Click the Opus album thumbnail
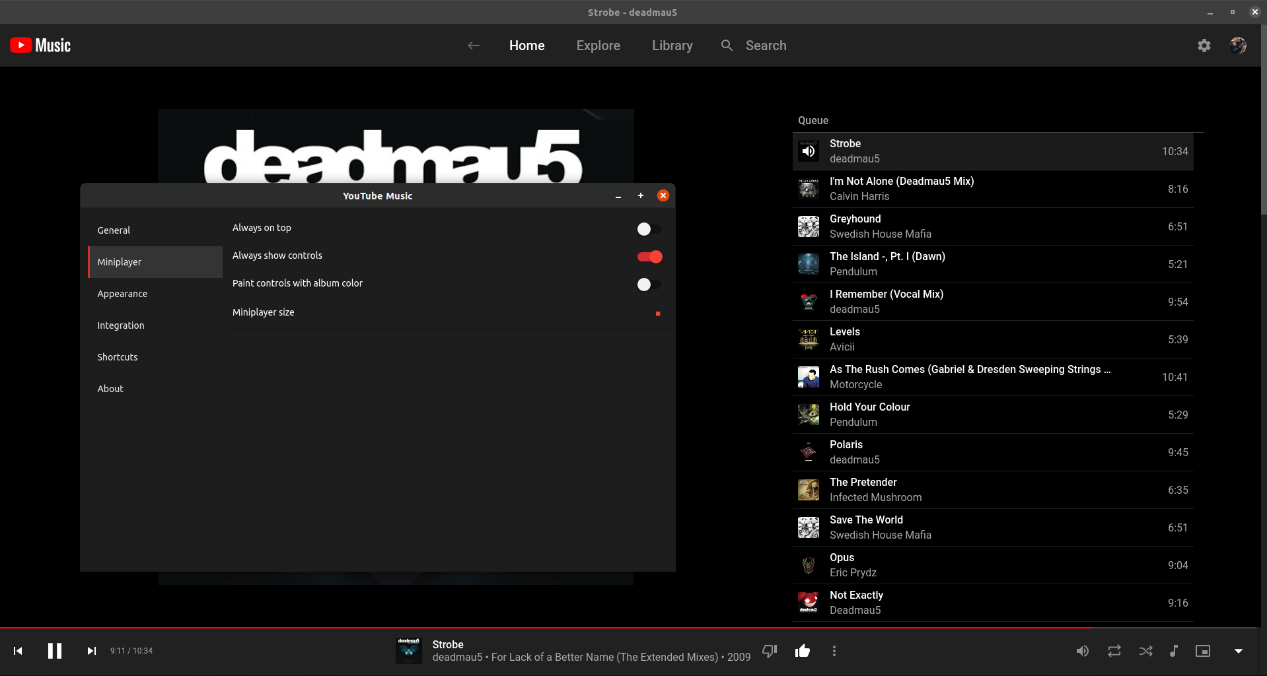Image resolution: width=1267 pixels, height=676 pixels. pyautogui.click(x=809, y=565)
